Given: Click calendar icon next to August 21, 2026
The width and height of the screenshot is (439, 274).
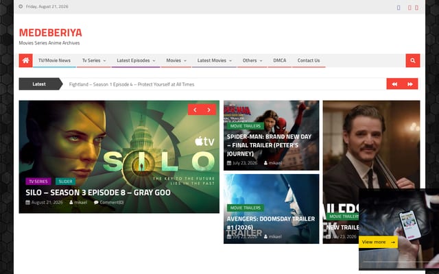Looking at the screenshot, I should [x=27, y=202].
